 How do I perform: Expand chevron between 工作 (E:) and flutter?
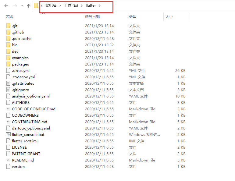pos(82,6)
